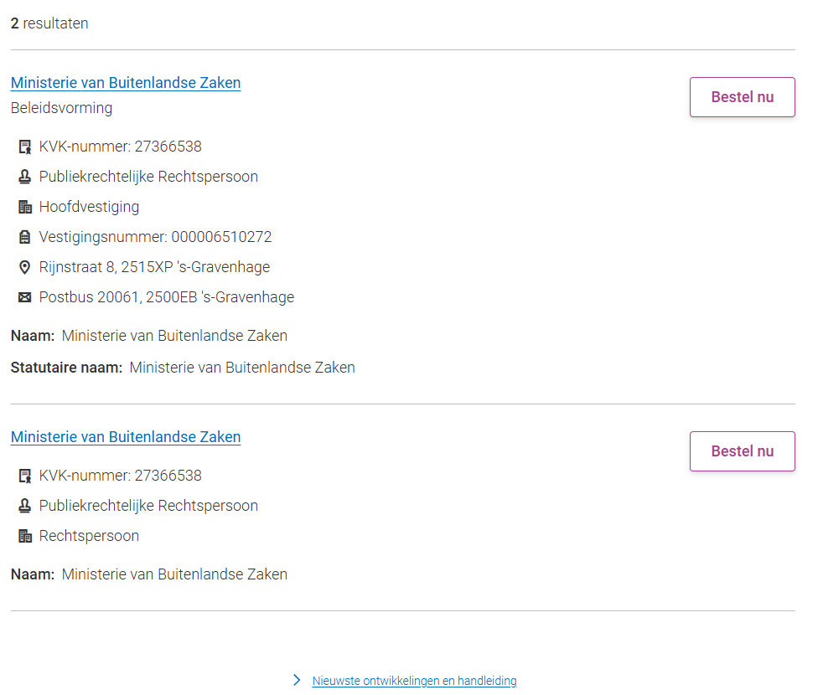Click the location pin icon by Rijnstraat 8
Screen dimensions: 818x695
pos(25,268)
